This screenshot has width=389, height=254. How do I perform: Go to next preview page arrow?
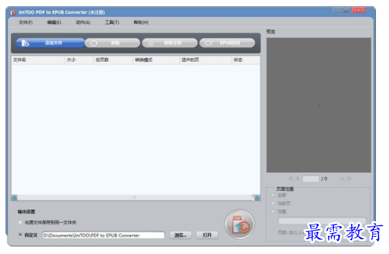[x=342, y=178]
